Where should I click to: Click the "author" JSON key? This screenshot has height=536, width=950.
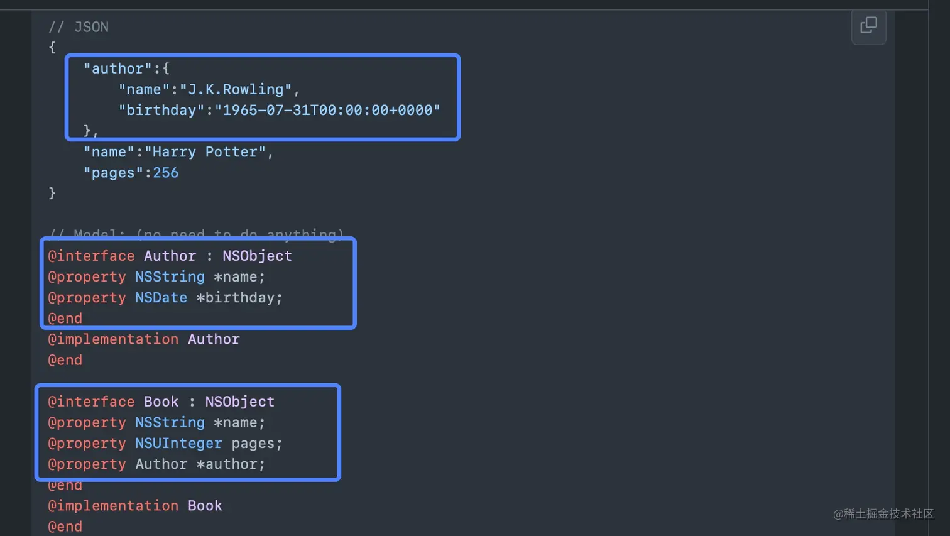117,68
